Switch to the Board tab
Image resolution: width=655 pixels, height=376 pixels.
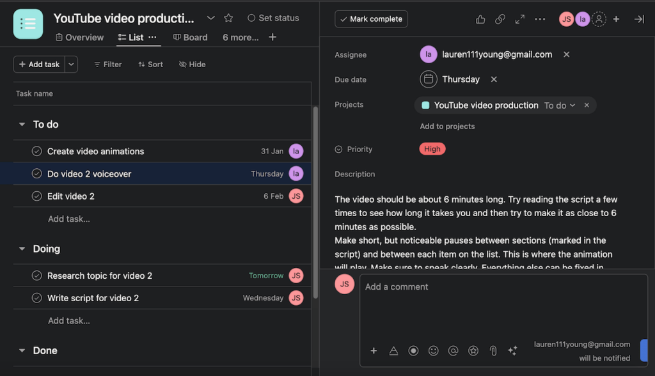point(190,37)
